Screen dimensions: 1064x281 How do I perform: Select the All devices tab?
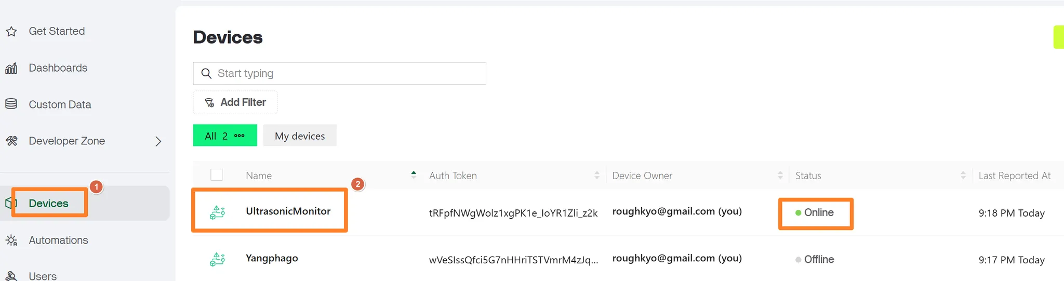(x=215, y=136)
